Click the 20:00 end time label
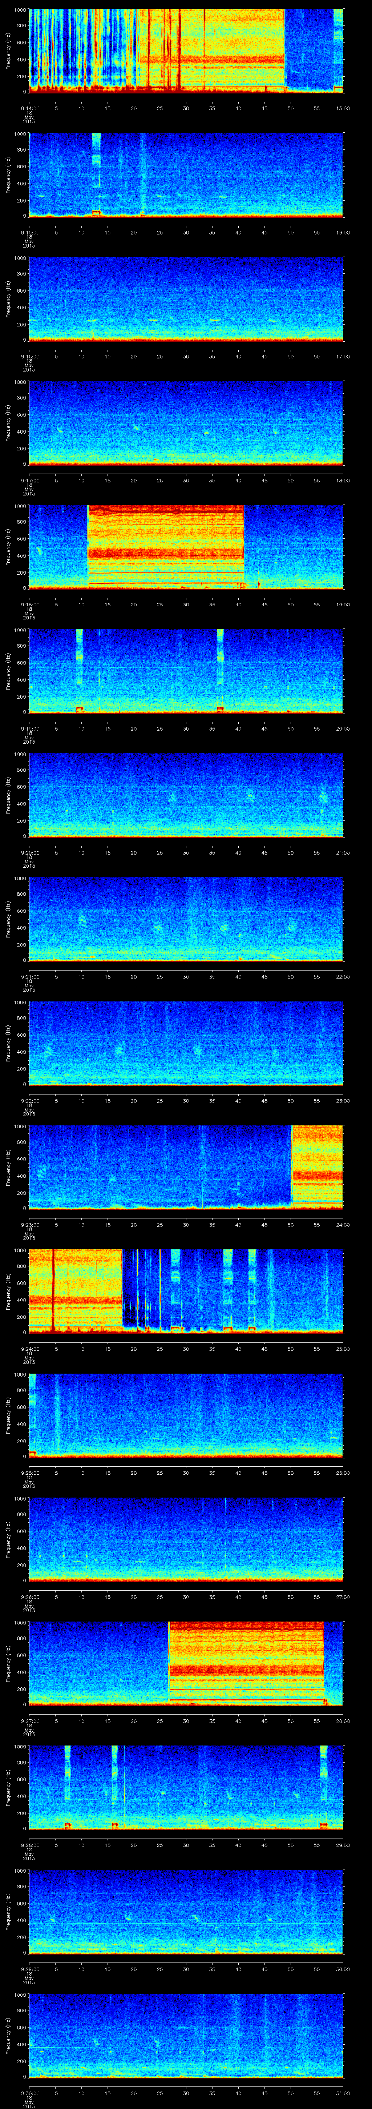Image resolution: width=372 pixels, height=2109 pixels. coord(343,729)
